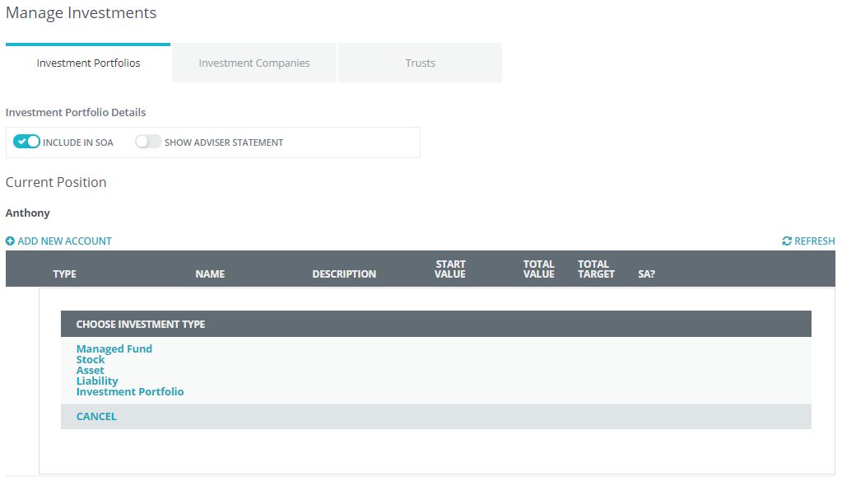Pick the Asset investment type
The width and height of the screenshot is (842, 477).
click(91, 370)
